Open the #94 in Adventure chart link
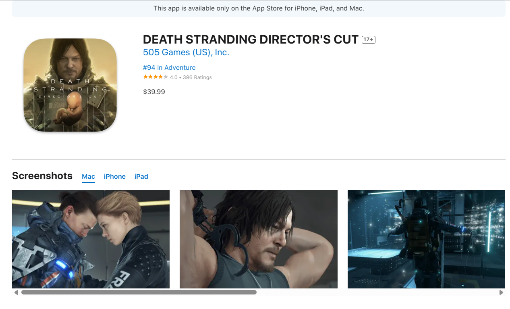Image resolution: width=510 pixels, height=309 pixels. pyautogui.click(x=169, y=68)
